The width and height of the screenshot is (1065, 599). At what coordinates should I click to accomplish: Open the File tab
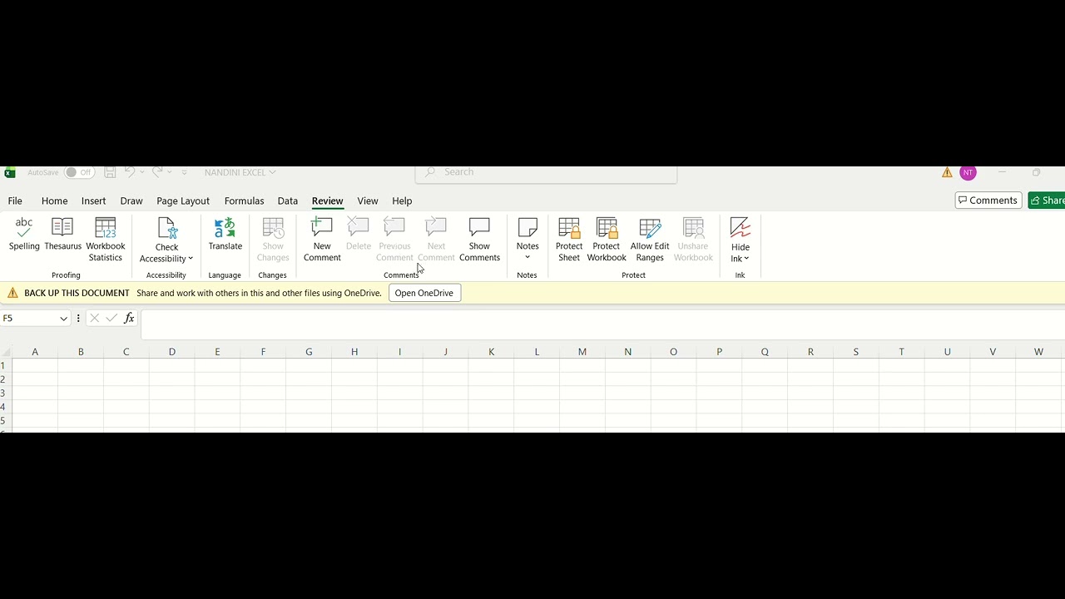[15, 200]
